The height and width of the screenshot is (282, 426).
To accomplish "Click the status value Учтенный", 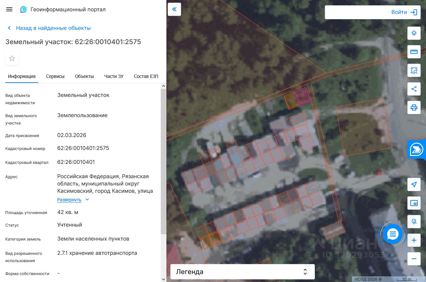I will pyautogui.click(x=70, y=225).
